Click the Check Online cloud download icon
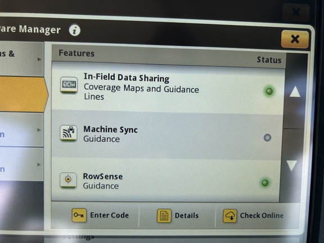The image size is (324, 243). [229, 216]
